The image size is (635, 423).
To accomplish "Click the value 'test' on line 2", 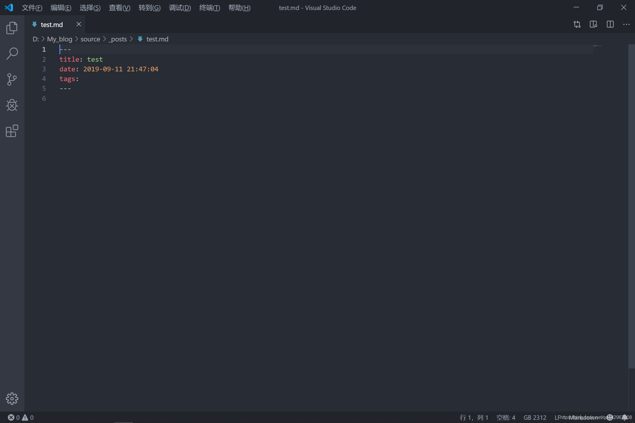I will 95,59.
